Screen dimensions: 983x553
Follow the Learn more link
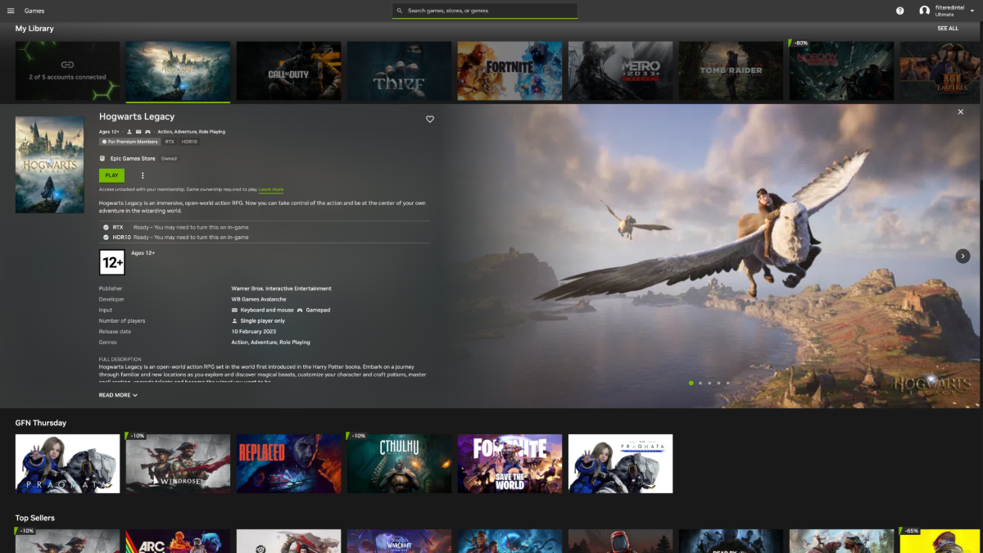[x=271, y=189]
